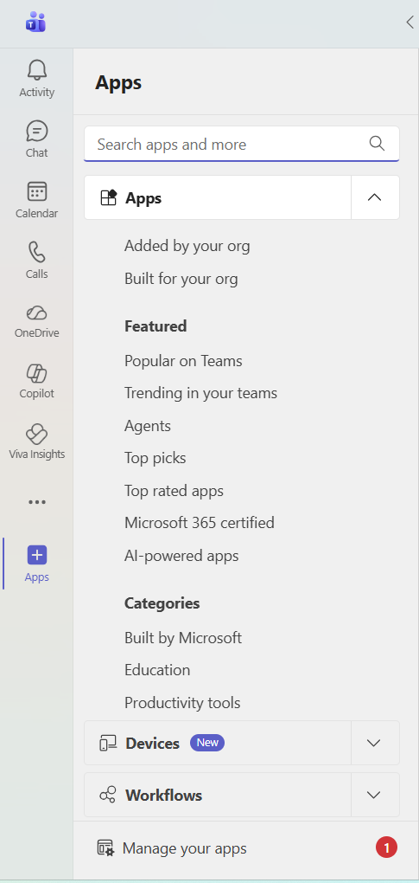The height and width of the screenshot is (883, 419).
Task: Open the Copilot icon in the sidebar
Action: pyautogui.click(x=37, y=373)
